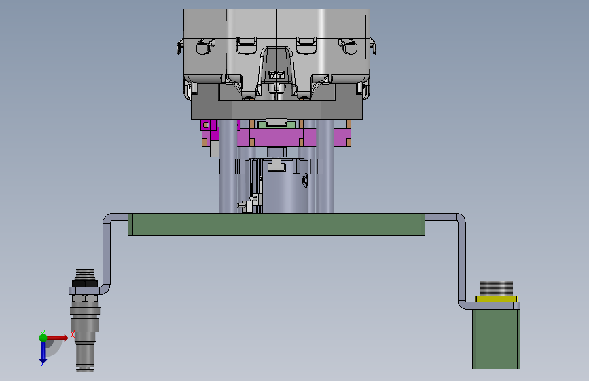Select the green box at lower right
This screenshot has width=589, height=381.
click(496, 339)
